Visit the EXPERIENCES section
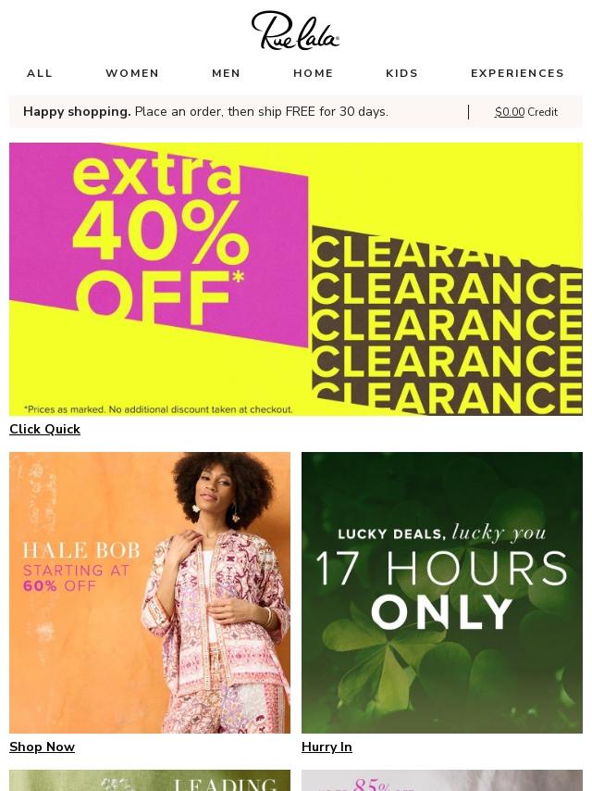The image size is (592, 791). [517, 73]
